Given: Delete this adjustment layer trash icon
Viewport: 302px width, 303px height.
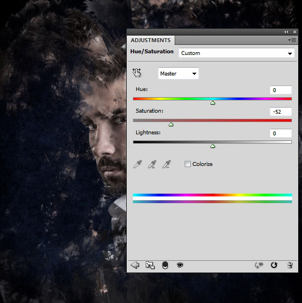Looking at the screenshot, I should (x=290, y=265).
